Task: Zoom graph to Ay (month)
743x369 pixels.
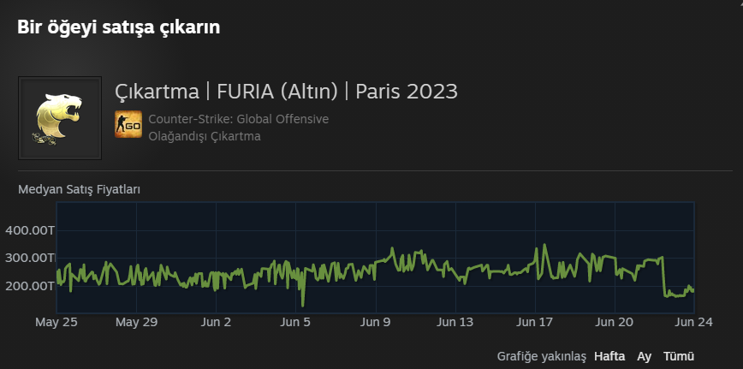Action: click(x=644, y=356)
